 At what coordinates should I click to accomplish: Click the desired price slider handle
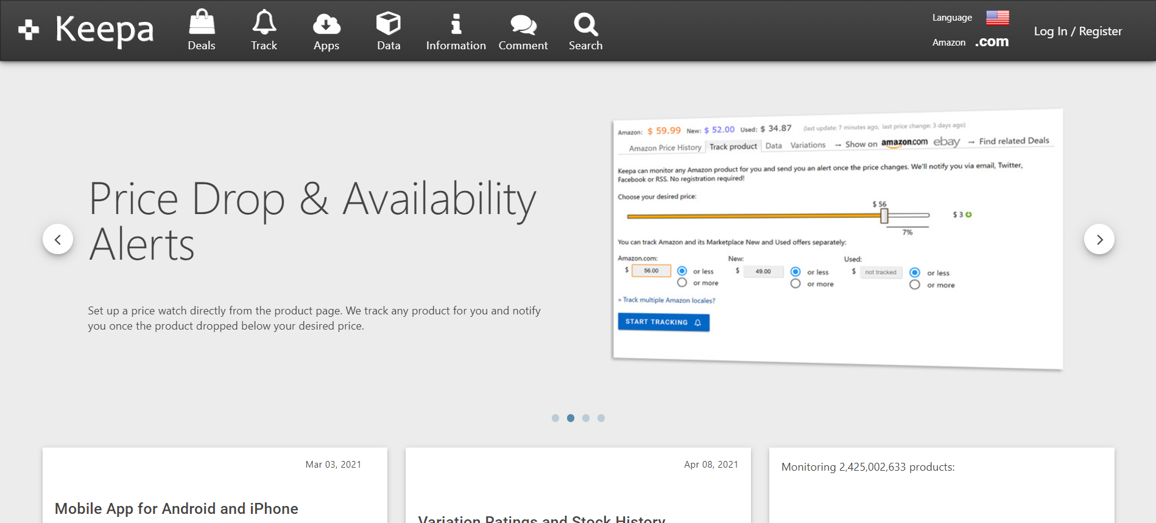tap(884, 216)
